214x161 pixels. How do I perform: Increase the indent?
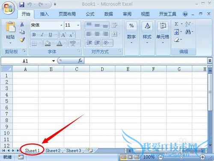point(97,43)
